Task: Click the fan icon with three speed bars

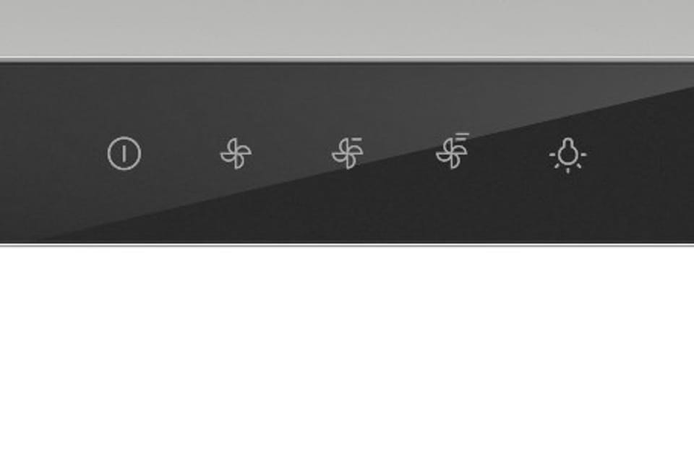Action: [453, 150]
